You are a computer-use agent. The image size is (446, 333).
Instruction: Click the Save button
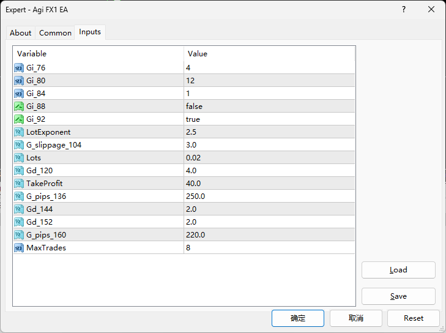tap(398, 296)
